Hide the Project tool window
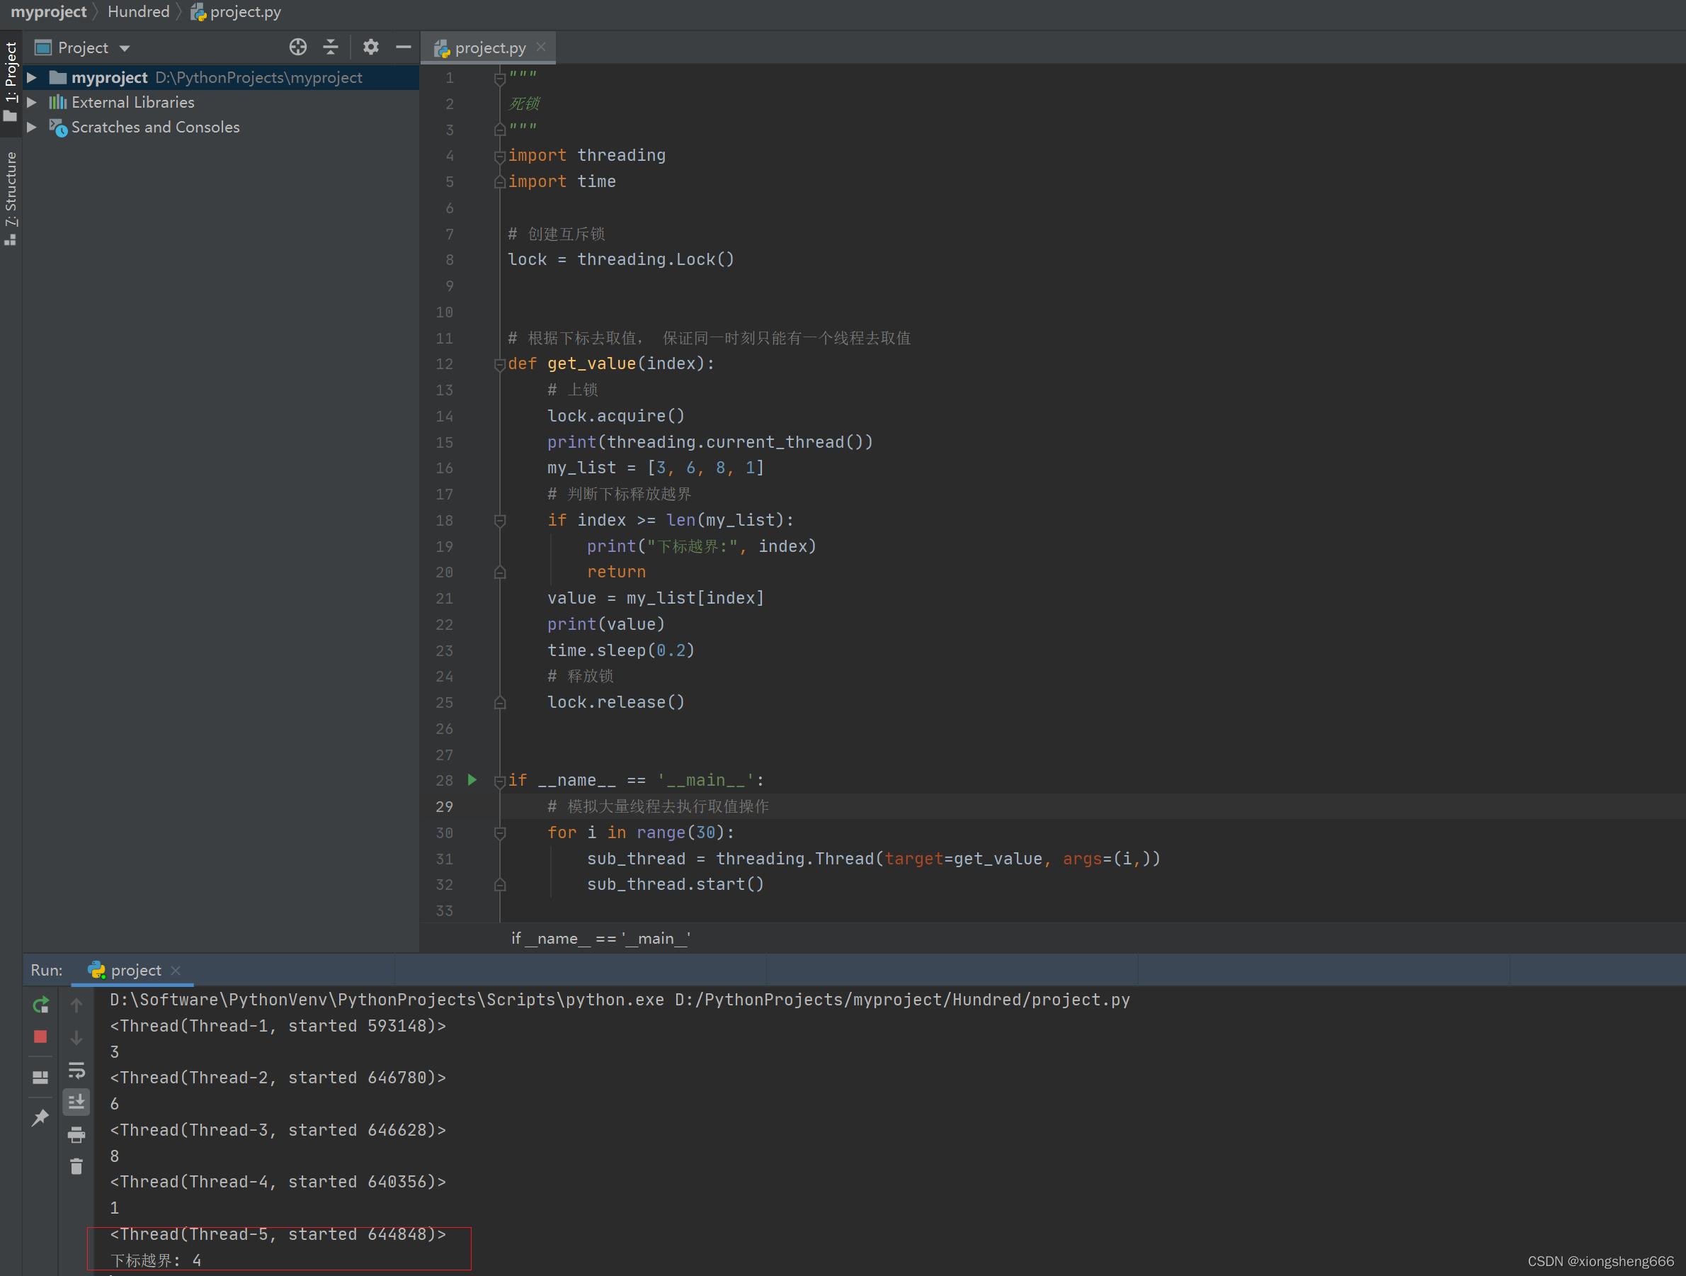Viewport: 1686px width, 1276px height. click(403, 47)
